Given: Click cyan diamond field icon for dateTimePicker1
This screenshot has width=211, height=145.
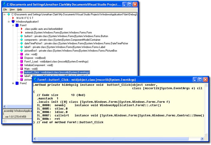Looking at the screenshot, I should coord(22,43).
